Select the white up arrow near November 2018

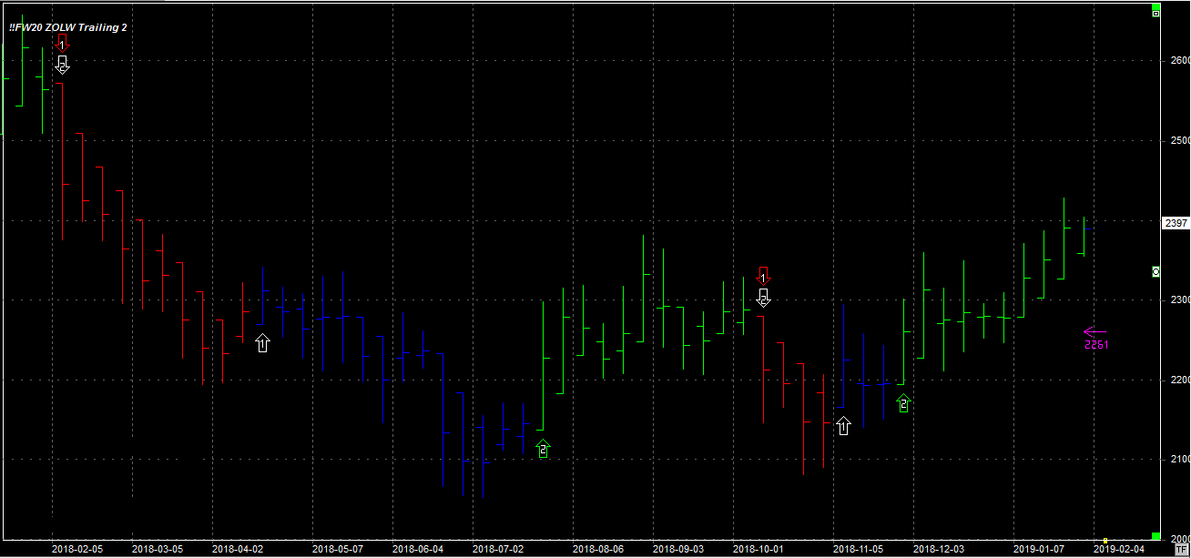click(x=843, y=425)
